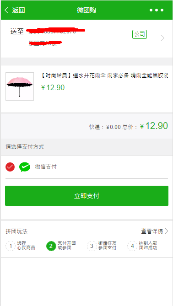
Task: Select the 微信支付 payment option label
Action: point(46,167)
